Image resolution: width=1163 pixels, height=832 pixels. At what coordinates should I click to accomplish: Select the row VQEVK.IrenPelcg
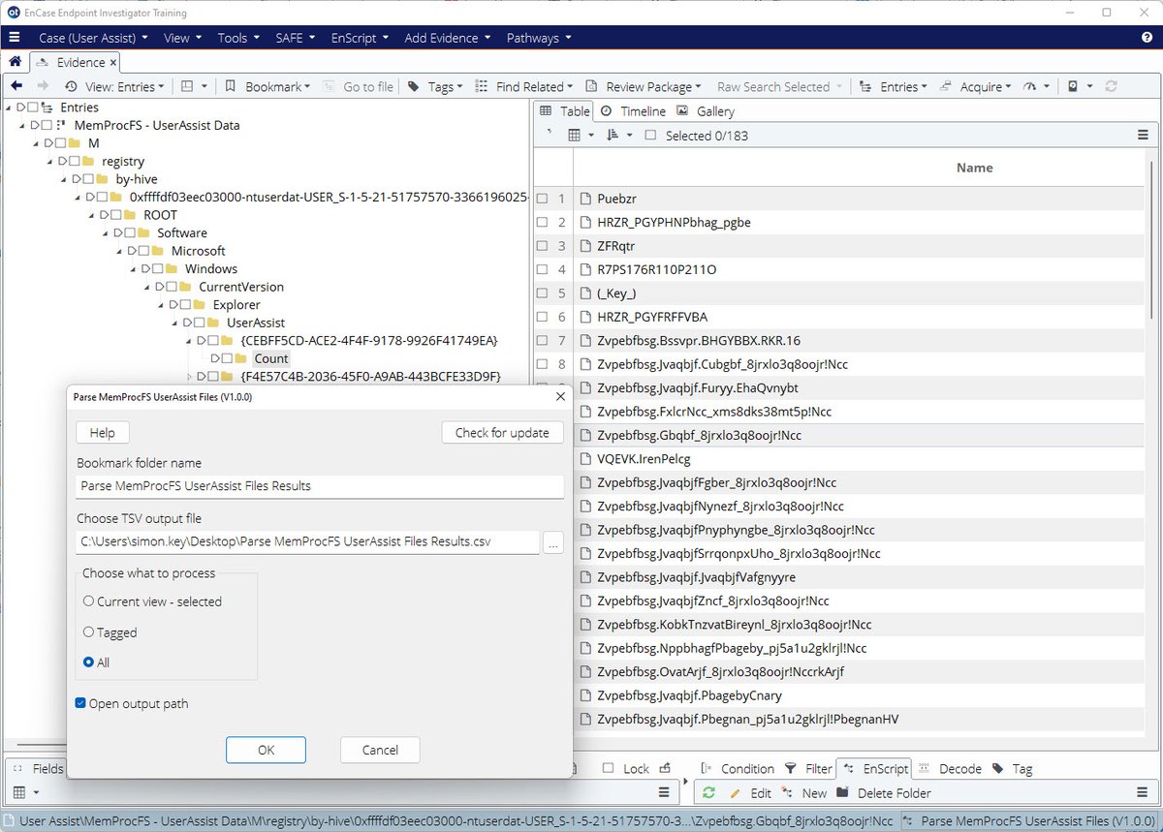point(841,459)
